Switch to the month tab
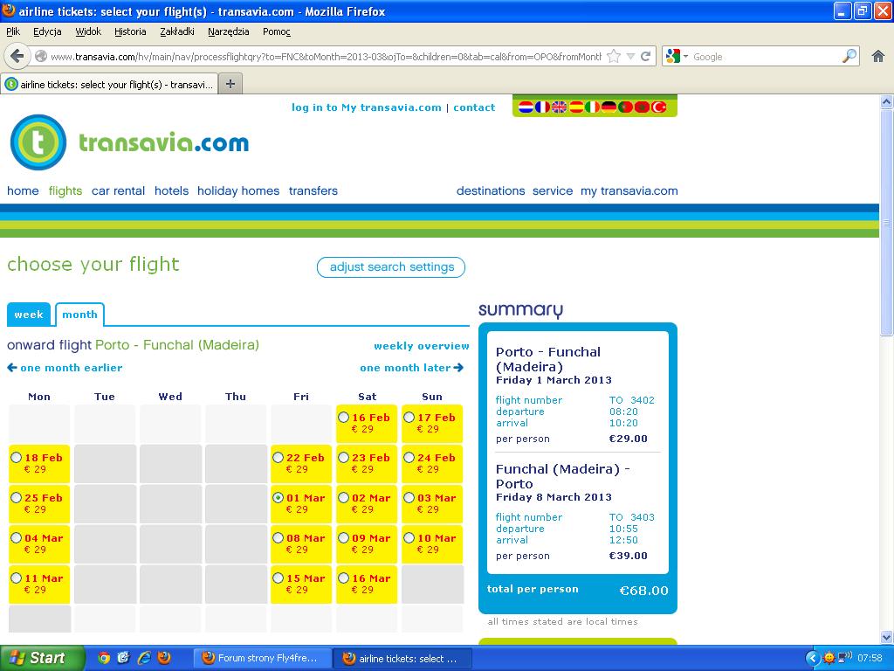Image resolution: width=894 pixels, height=671 pixels. click(x=79, y=315)
